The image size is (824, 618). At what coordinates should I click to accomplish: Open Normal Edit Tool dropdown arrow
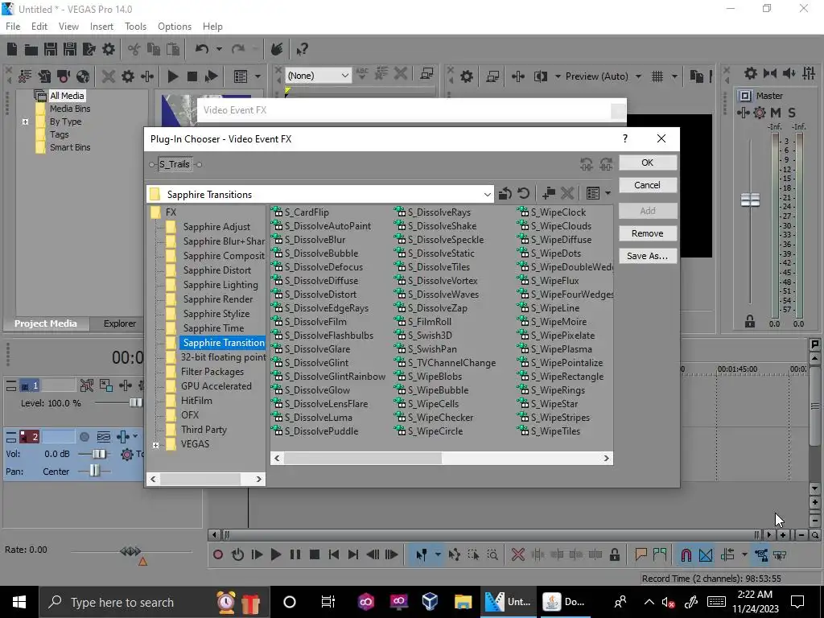click(x=437, y=554)
